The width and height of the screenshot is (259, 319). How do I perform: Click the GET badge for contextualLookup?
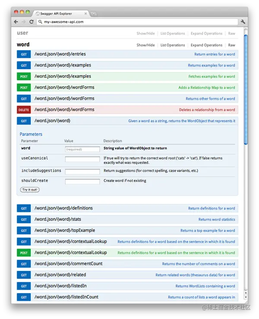tap(24, 242)
